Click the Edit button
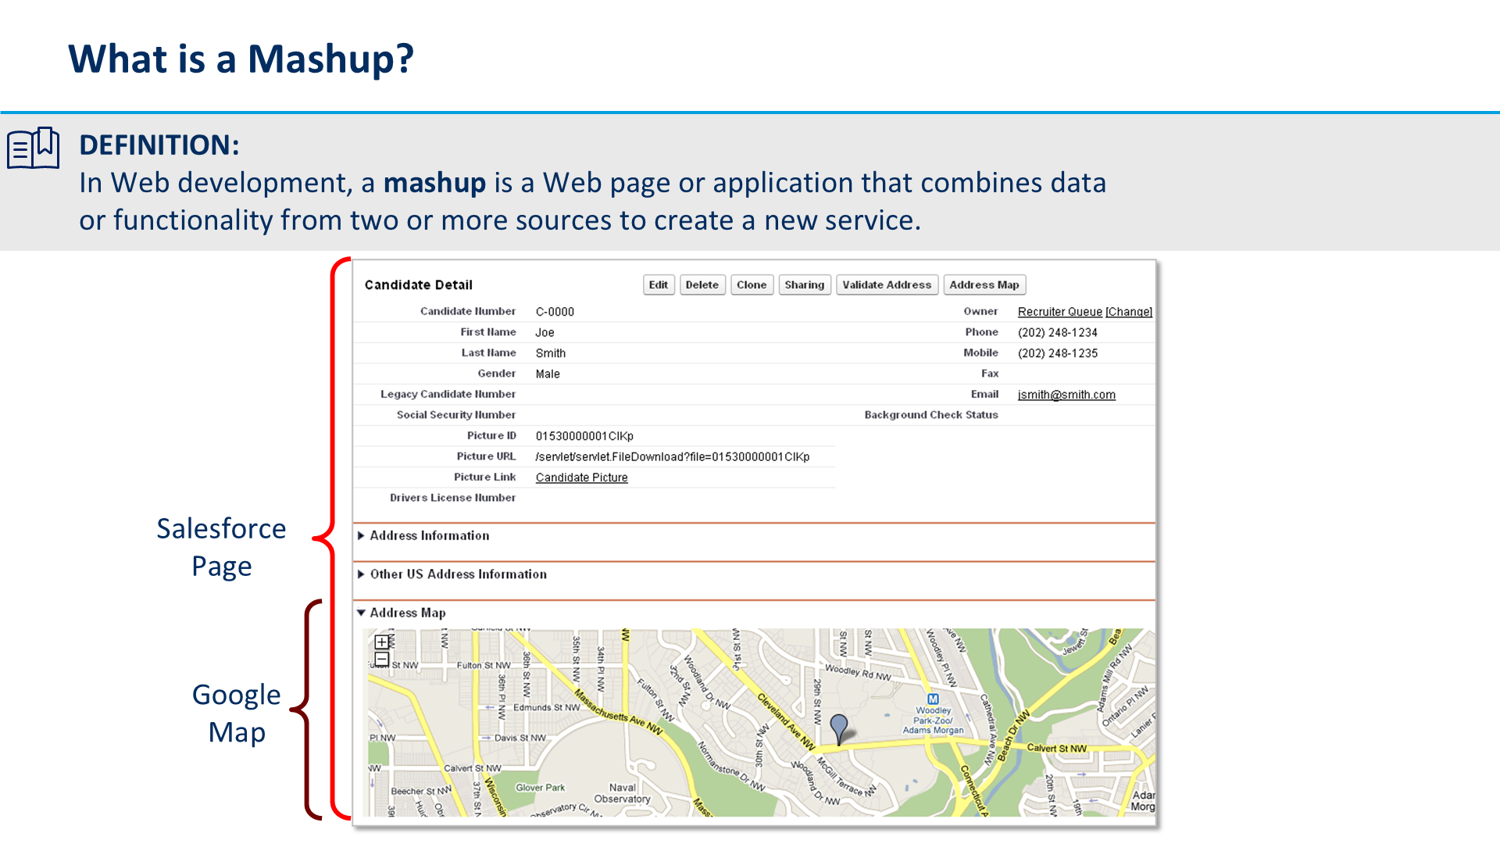Image resolution: width=1500 pixels, height=844 pixels. pyautogui.click(x=659, y=285)
